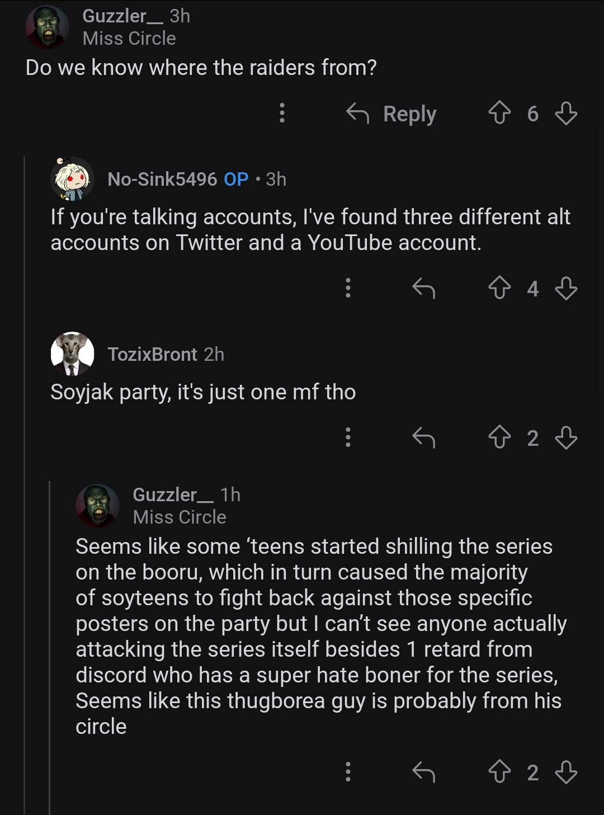Upvote TozixBront's Soyjak party comment
This screenshot has width=604, height=815.
point(499,438)
